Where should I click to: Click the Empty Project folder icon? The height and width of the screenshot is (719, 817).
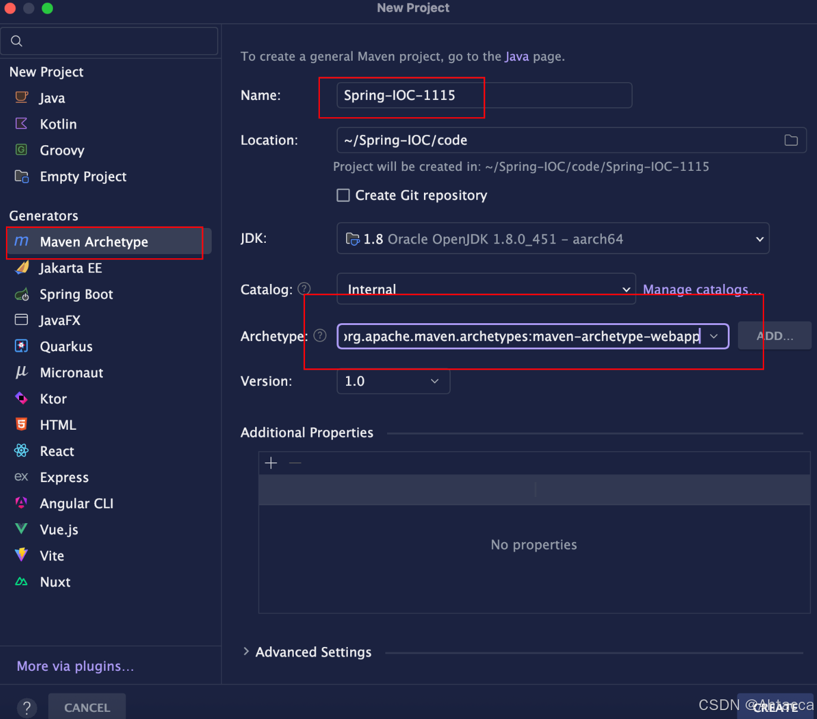click(x=21, y=176)
